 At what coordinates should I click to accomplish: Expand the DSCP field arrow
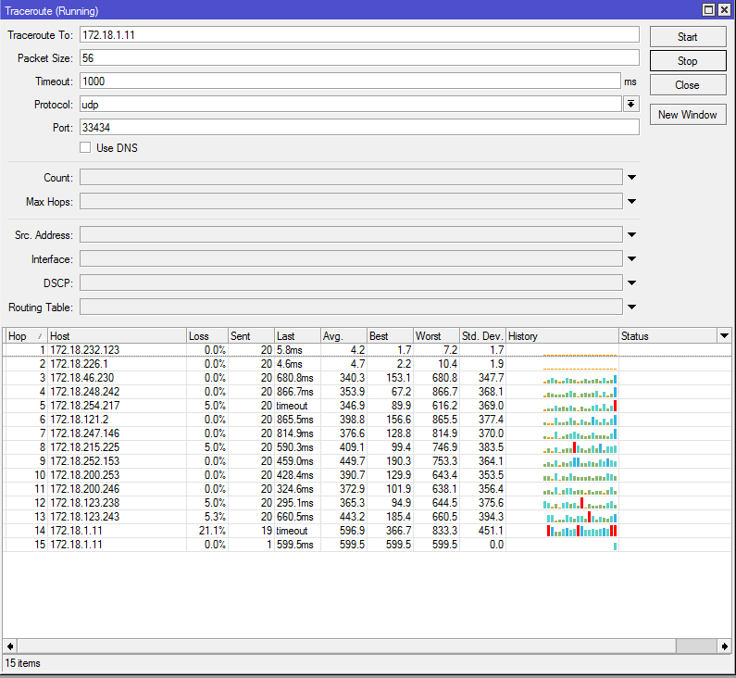coord(632,283)
